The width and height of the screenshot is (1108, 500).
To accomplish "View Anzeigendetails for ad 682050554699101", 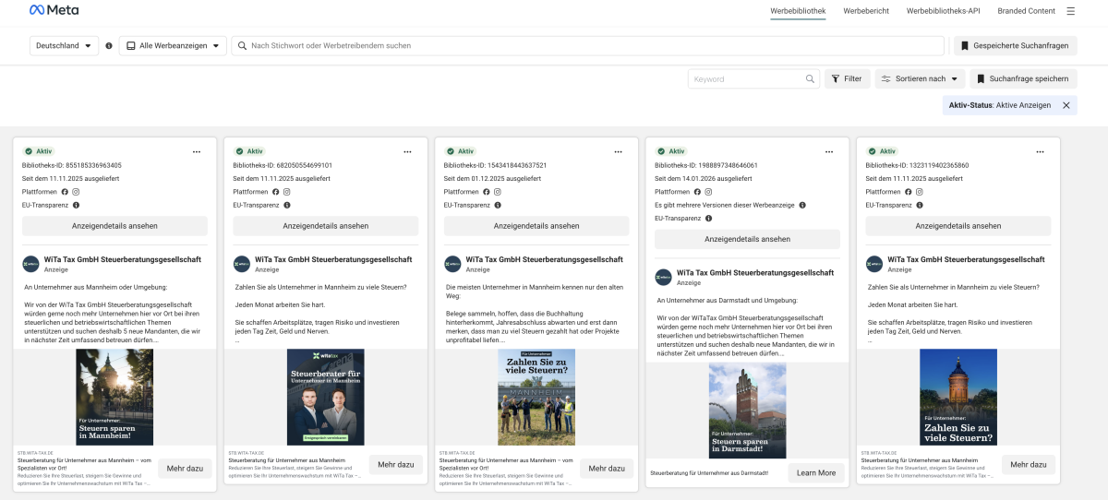I will point(326,226).
